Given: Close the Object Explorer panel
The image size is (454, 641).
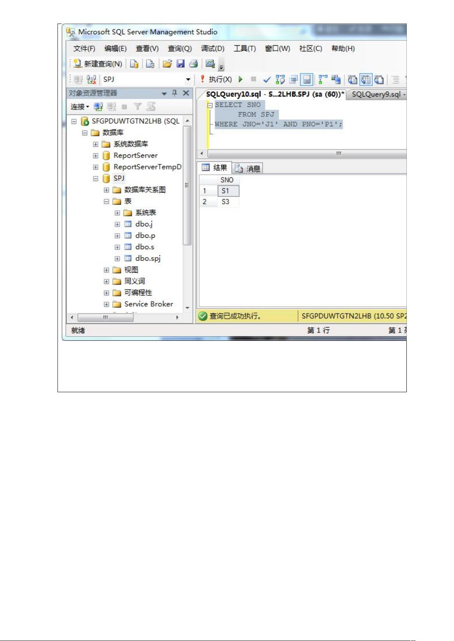Looking at the screenshot, I should (x=186, y=93).
